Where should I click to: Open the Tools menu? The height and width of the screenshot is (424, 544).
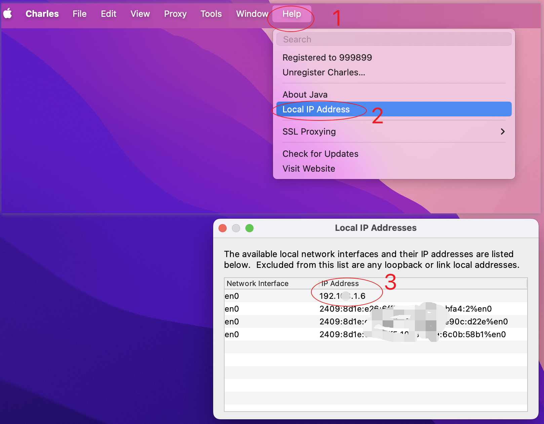coord(211,14)
